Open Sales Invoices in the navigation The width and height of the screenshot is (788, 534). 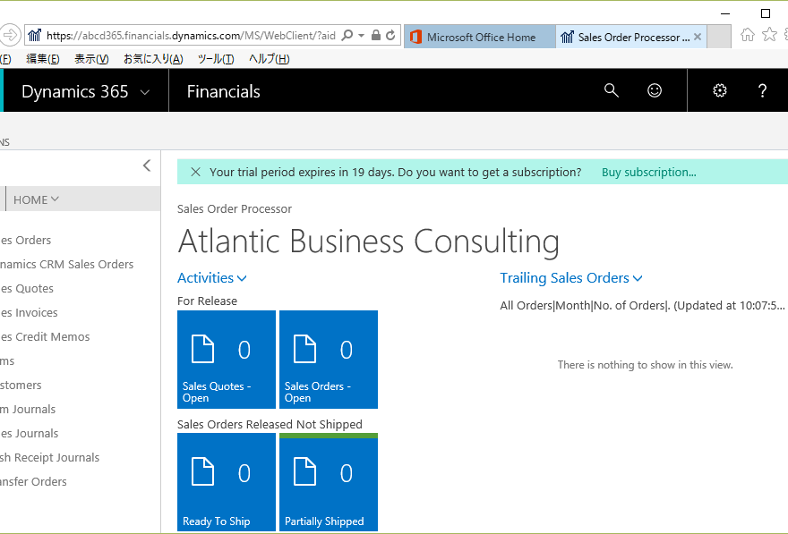point(30,313)
